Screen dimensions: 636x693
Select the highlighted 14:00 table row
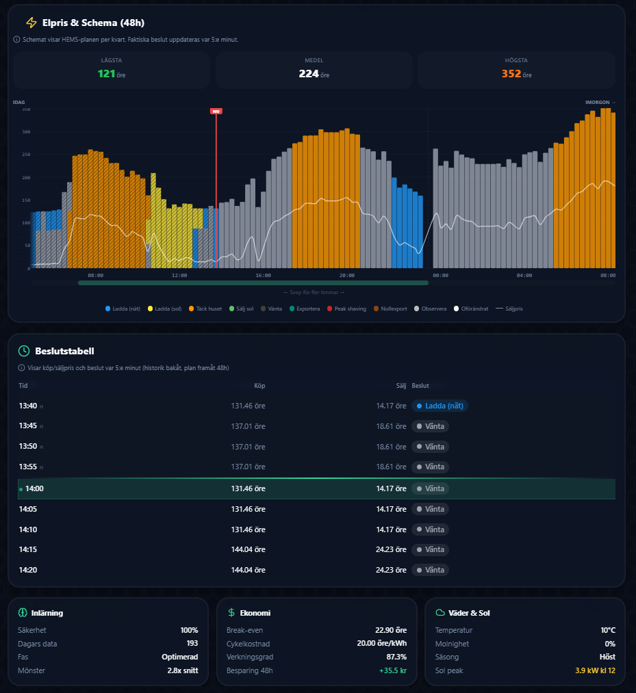(316, 488)
